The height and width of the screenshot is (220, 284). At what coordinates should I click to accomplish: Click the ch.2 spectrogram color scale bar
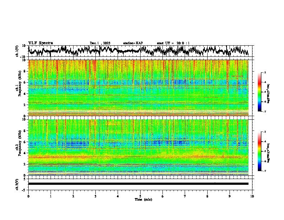click(x=259, y=151)
